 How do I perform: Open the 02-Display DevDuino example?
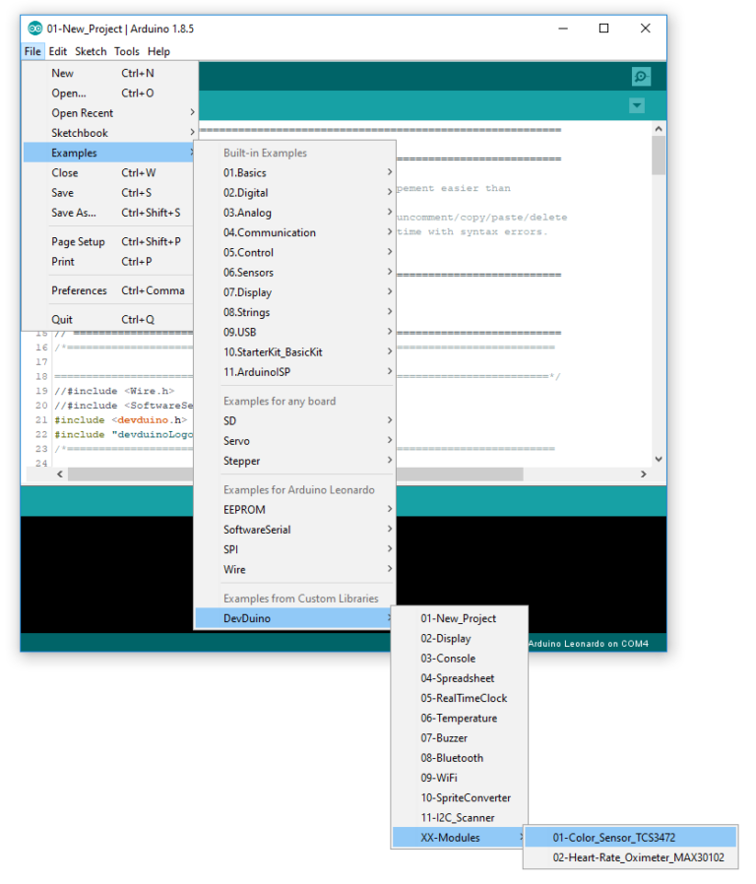click(x=446, y=639)
